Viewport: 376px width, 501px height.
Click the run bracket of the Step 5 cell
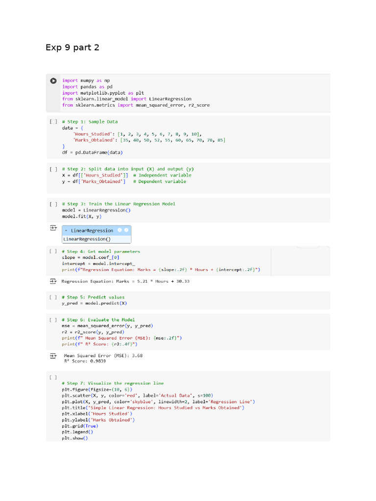(53, 297)
